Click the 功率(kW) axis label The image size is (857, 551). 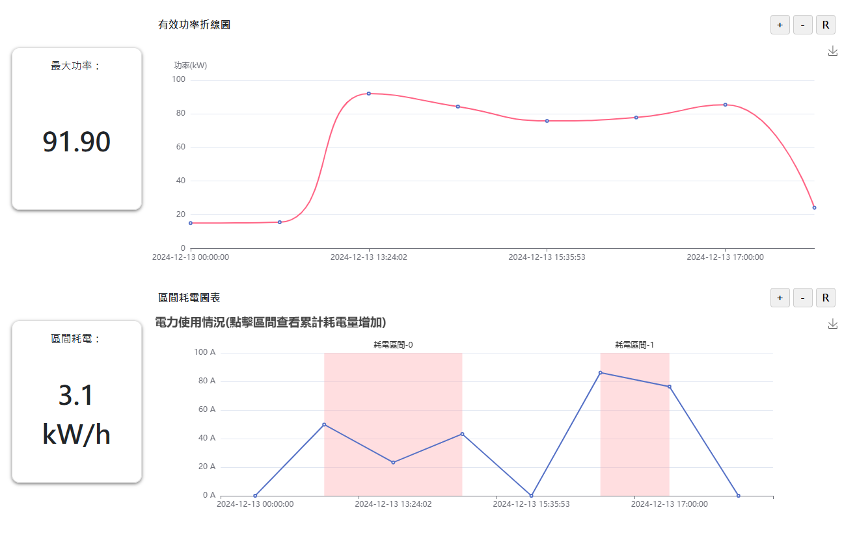(191, 65)
